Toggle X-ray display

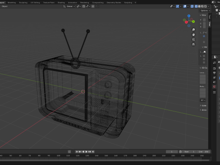pos(192,6)
